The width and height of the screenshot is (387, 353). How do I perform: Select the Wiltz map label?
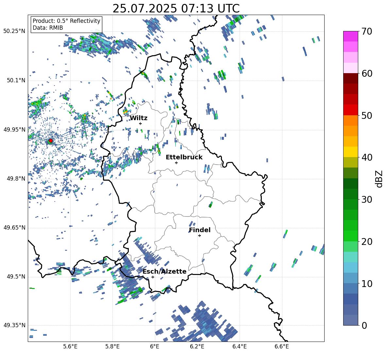139,118
